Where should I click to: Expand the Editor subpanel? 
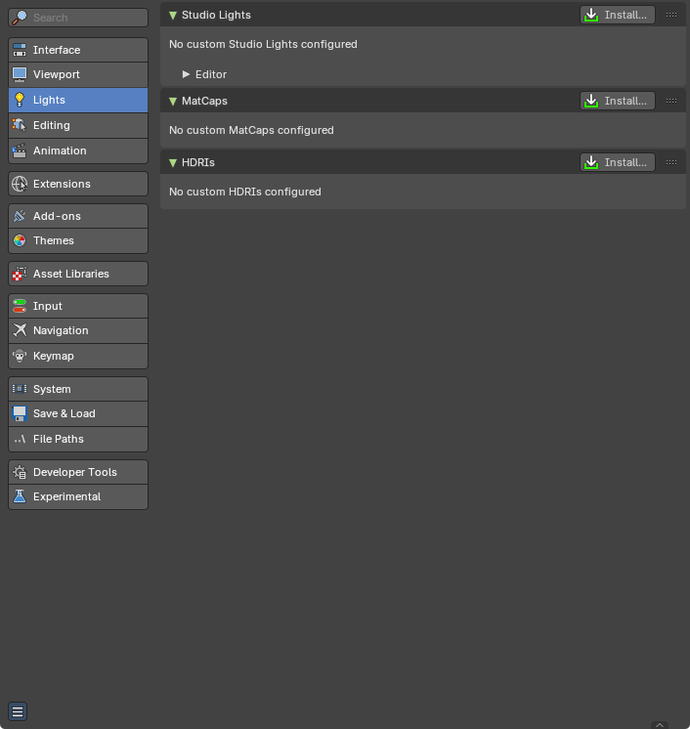186,74
